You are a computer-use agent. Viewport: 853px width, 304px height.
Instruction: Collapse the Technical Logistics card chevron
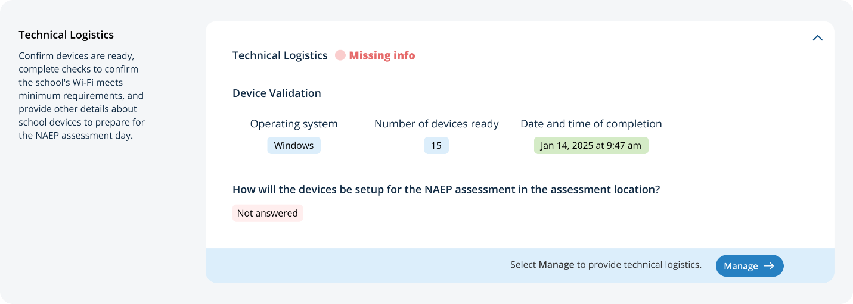(x=817, y=38)
